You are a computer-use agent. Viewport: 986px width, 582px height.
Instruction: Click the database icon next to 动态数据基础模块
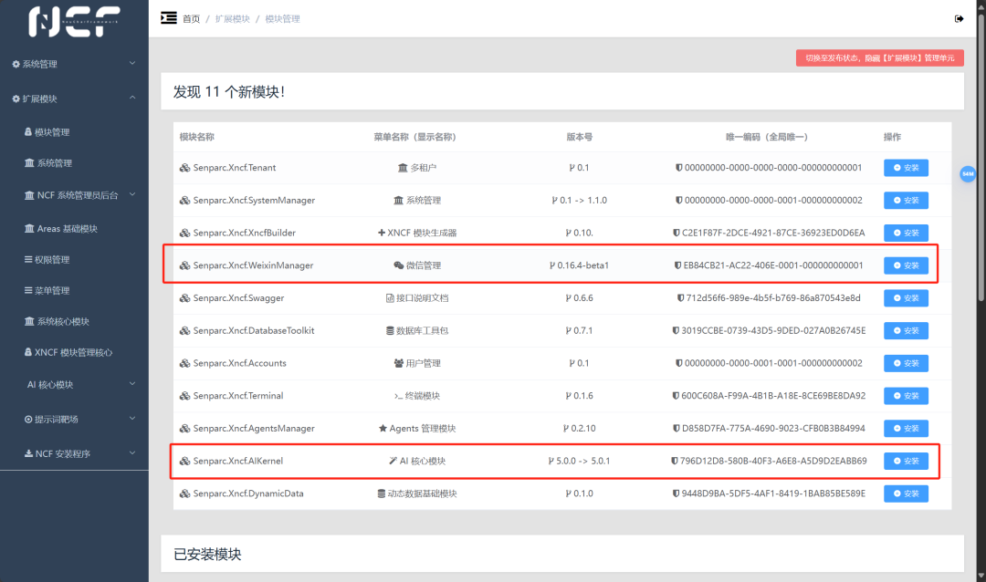tap(381, 494)
